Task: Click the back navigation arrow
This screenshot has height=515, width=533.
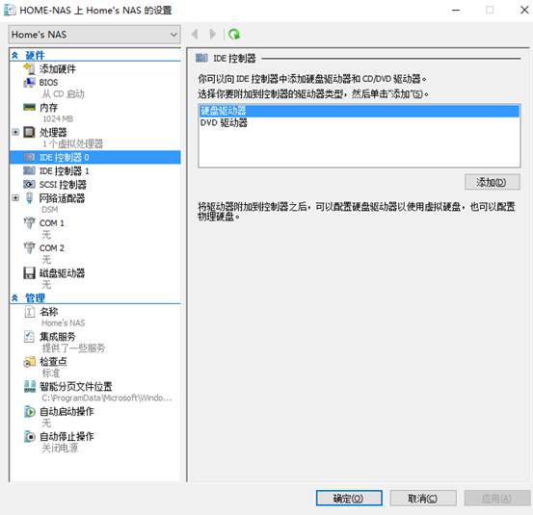Action: tap(195, 34)
